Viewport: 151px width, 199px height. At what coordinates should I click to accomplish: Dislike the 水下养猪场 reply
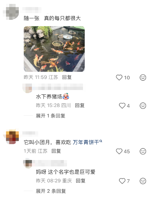(143, 106)
